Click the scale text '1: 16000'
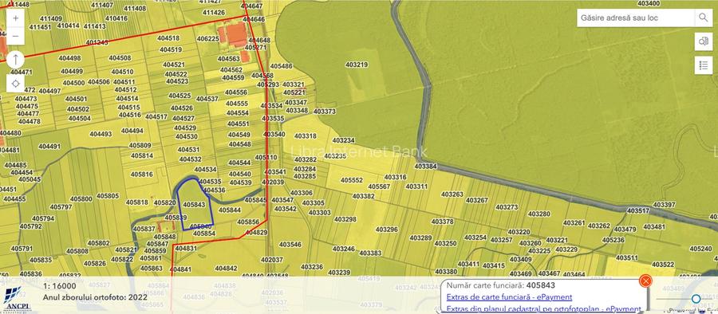This screenshot has height=314, width=718. (x=60, y=286)
